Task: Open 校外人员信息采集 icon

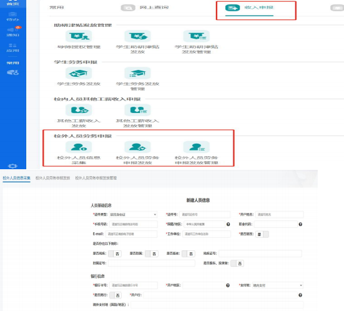Action: 79,147
